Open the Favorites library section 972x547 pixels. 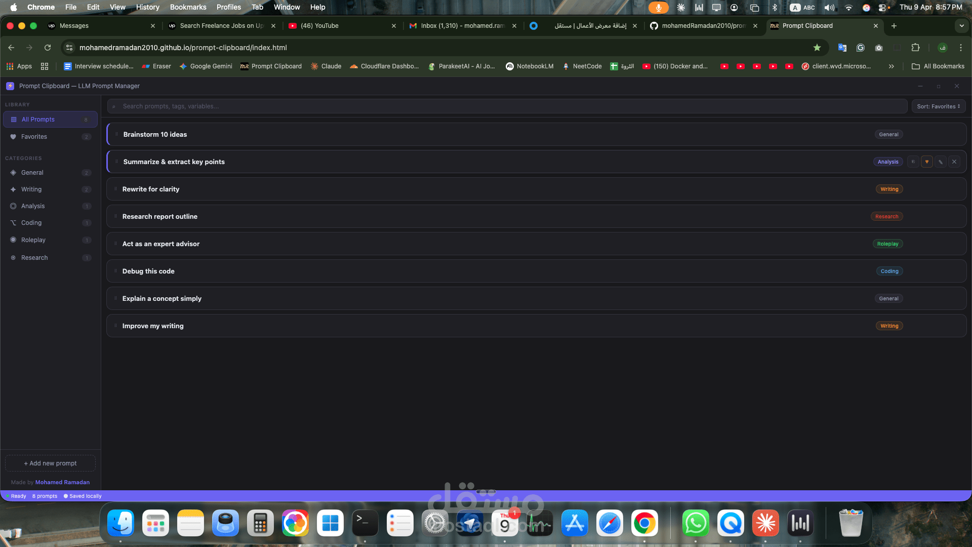click(x=34, y=137)
